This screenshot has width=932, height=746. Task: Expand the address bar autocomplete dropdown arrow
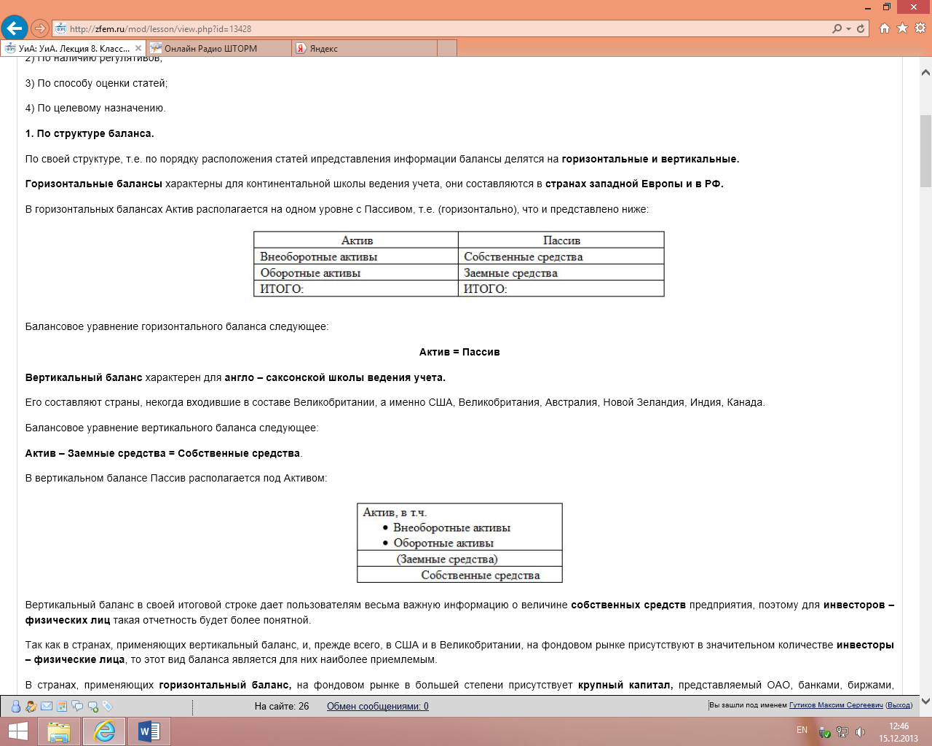coord(849,29)
